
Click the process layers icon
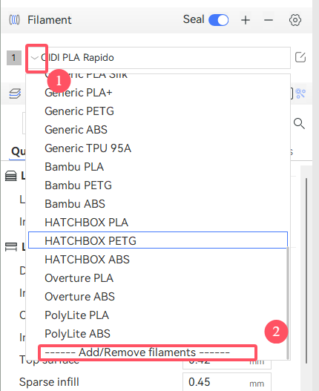(15, 93)
